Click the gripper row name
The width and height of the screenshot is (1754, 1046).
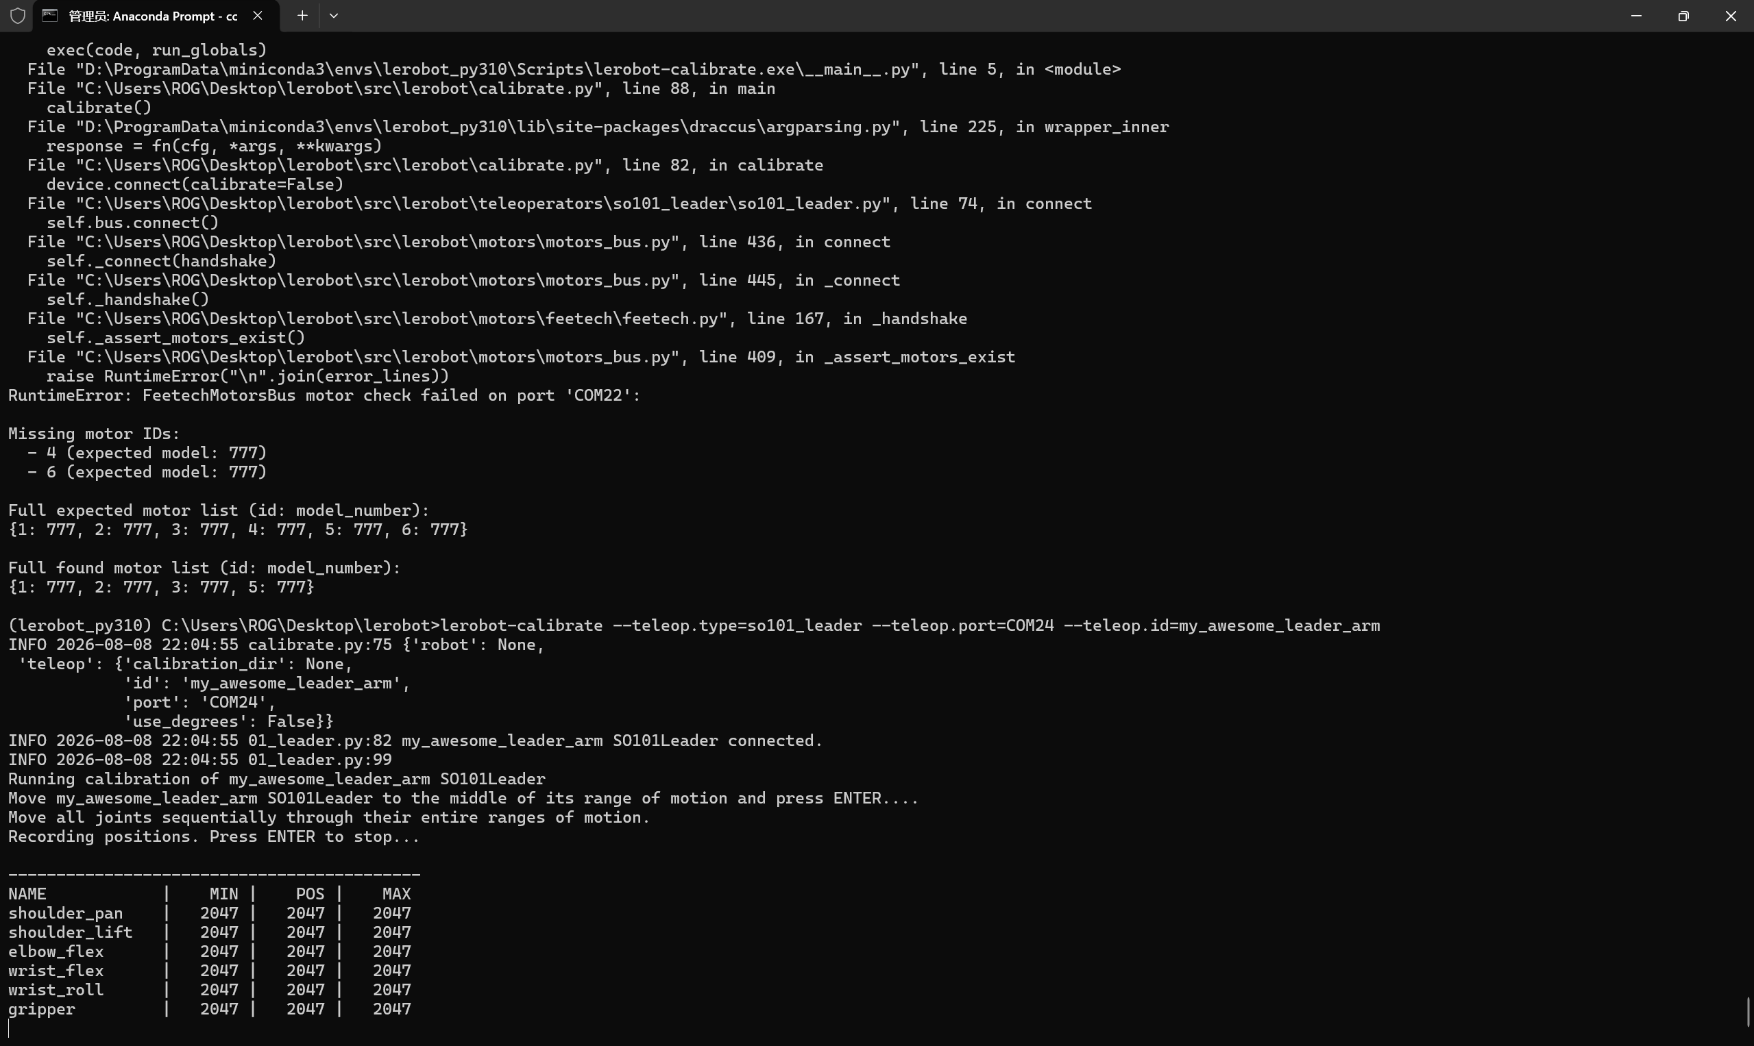click(x=42, y=1009)
